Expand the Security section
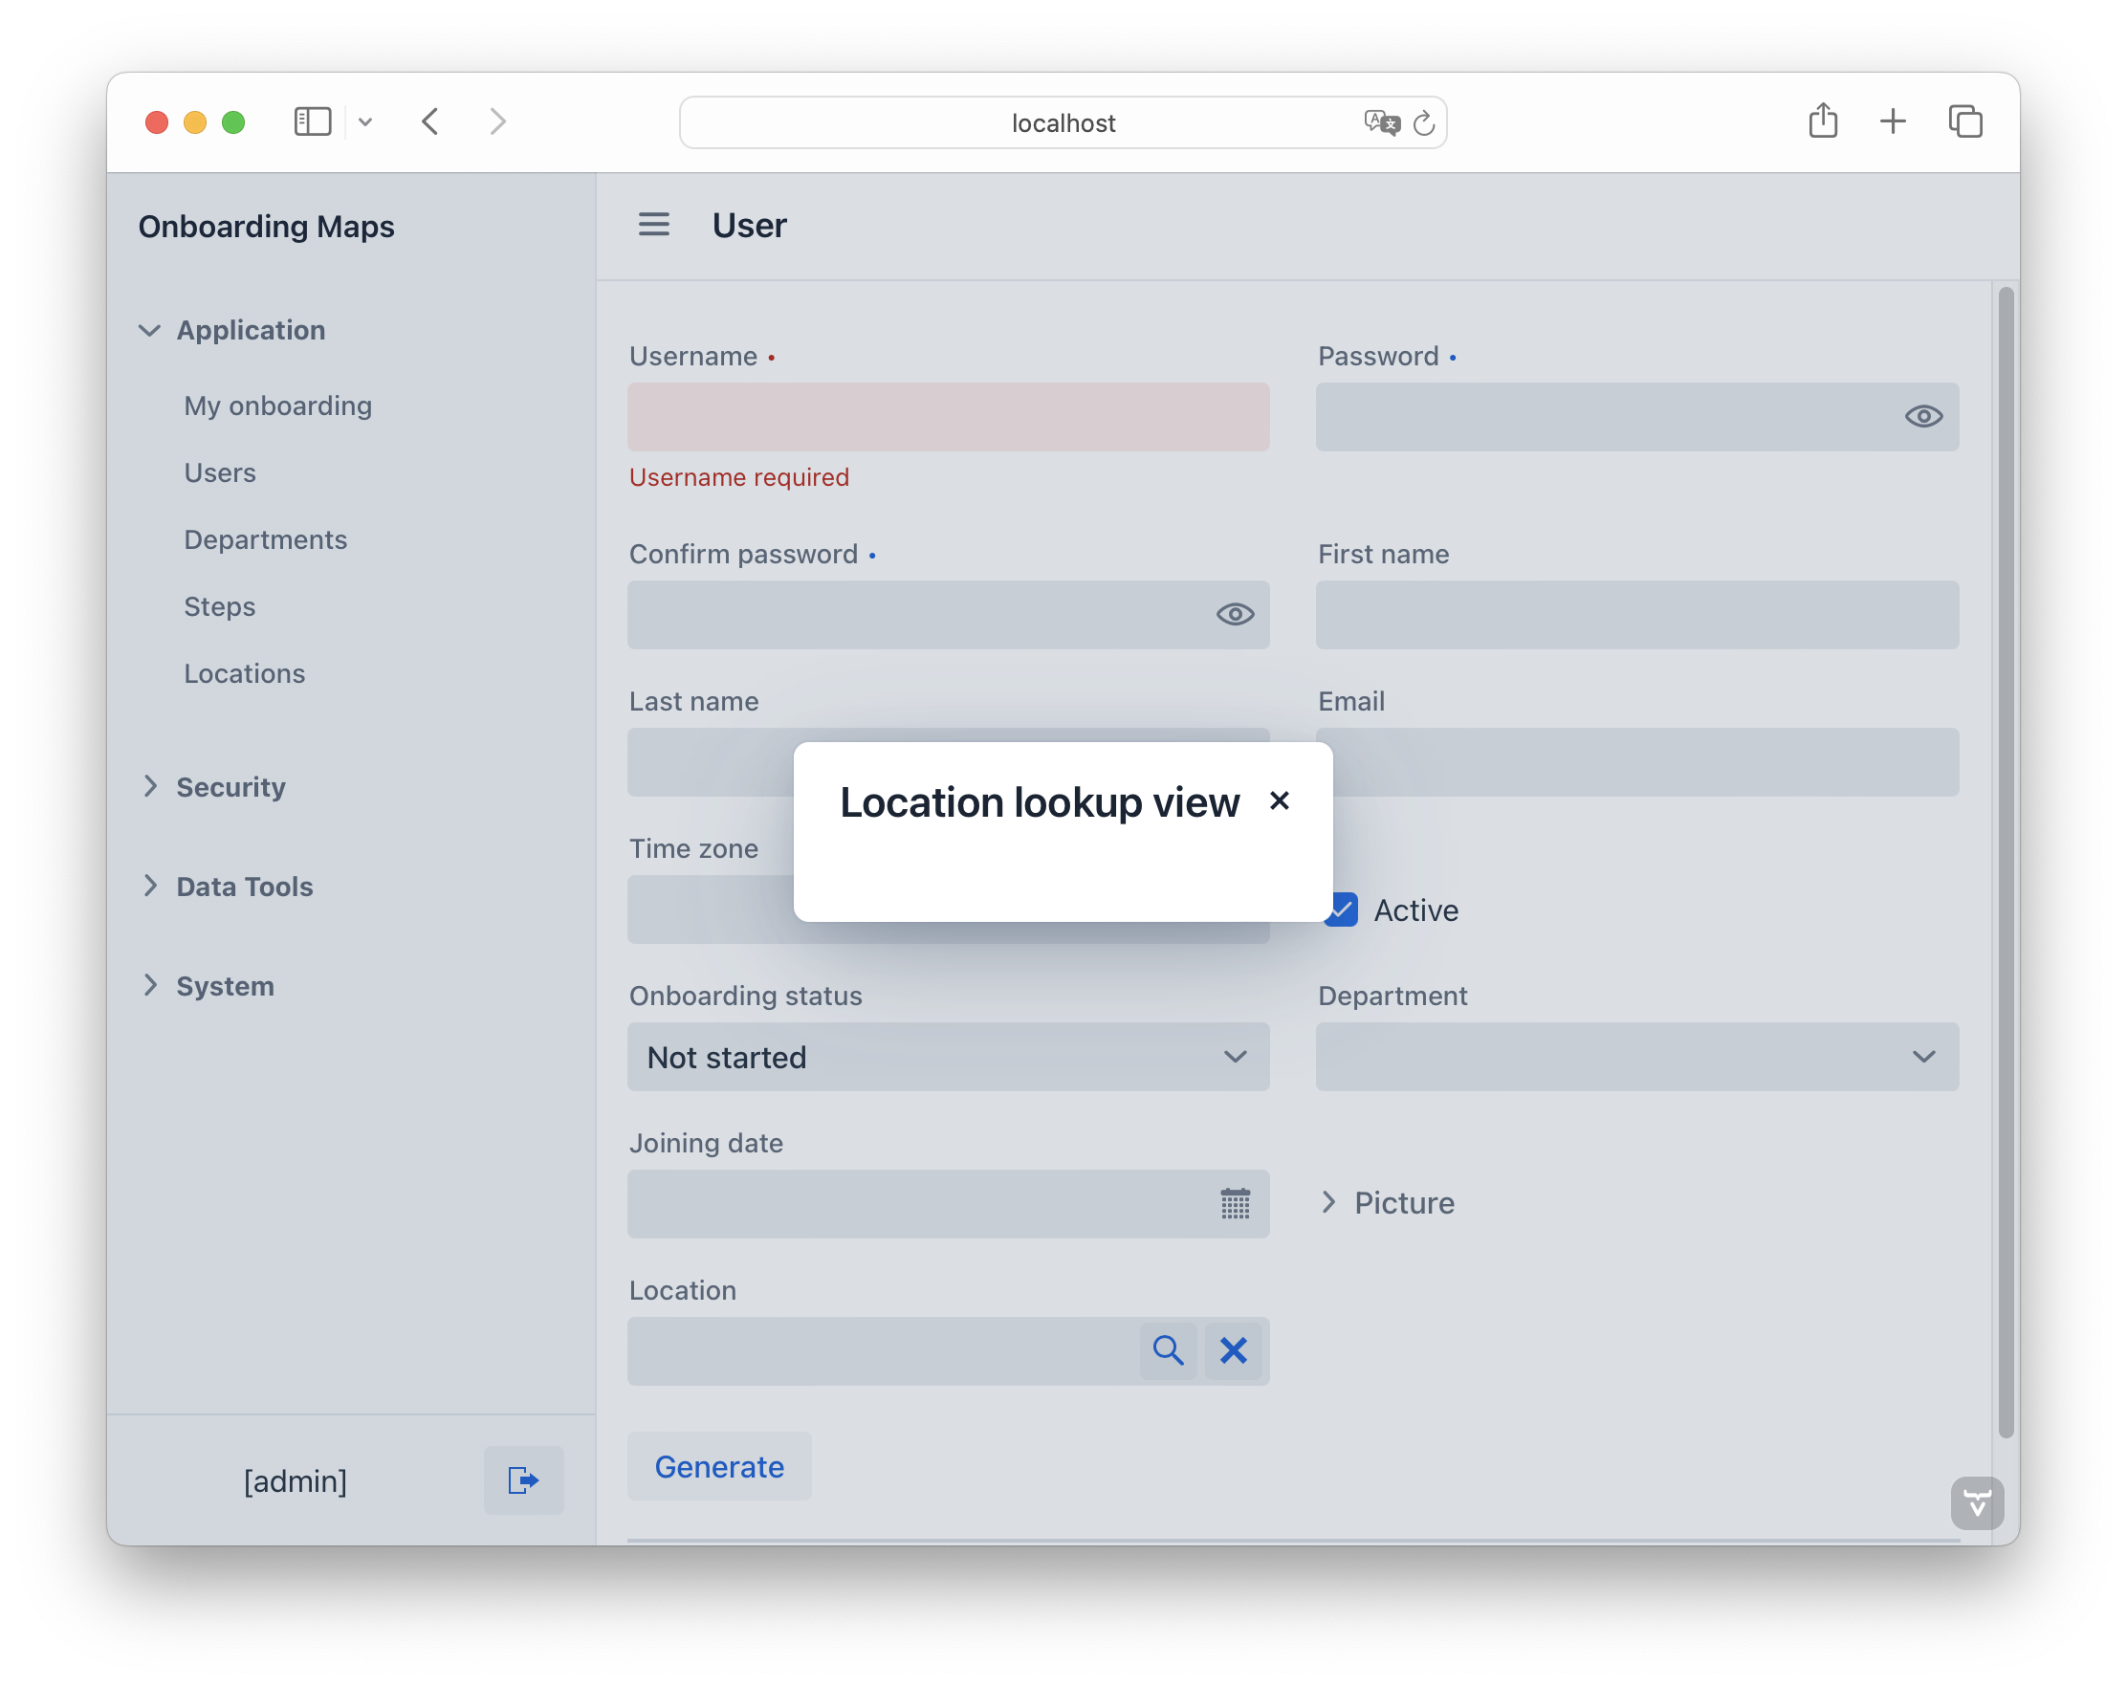This screenshot has width=2127, height=1687. (230, 787)
